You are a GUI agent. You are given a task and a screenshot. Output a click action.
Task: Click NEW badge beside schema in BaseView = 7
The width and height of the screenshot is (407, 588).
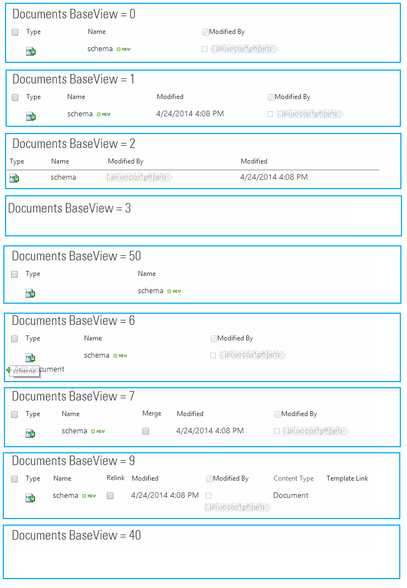click(x=98, y=431)
